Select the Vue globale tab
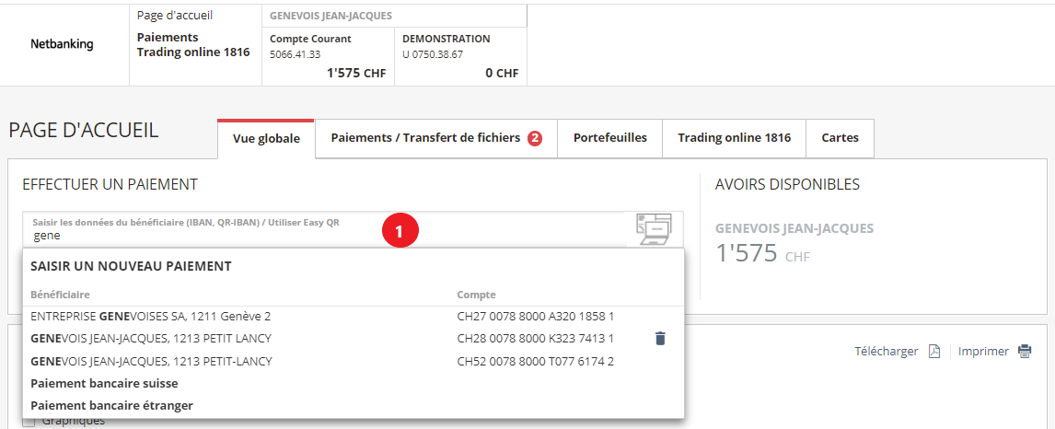 266,139
